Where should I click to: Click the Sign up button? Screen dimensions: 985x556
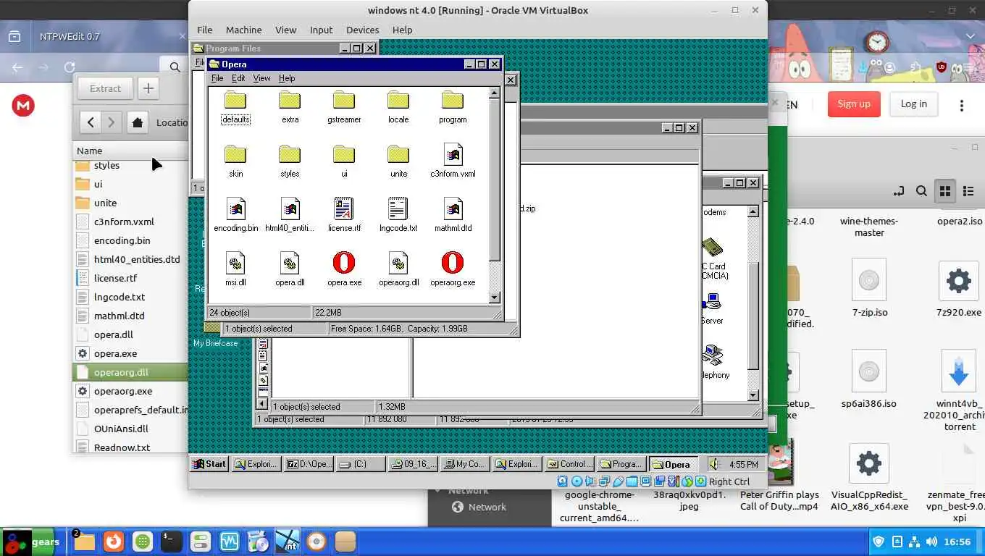[x=854, y=104]
